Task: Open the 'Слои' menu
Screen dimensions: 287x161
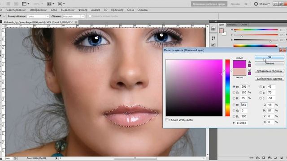Action: (x=54, y=10)
